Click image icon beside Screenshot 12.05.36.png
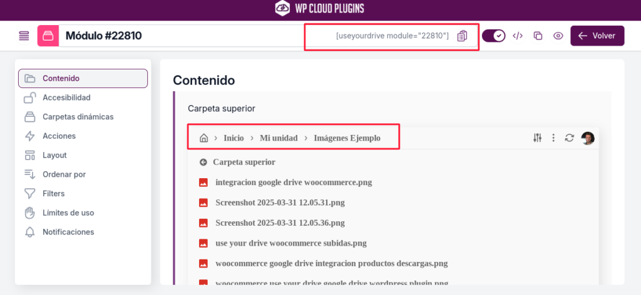 pyautogui.click(x=203, y=223)
